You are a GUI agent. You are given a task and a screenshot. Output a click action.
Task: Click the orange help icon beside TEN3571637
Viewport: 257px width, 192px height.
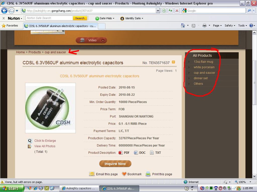point(173,62)
